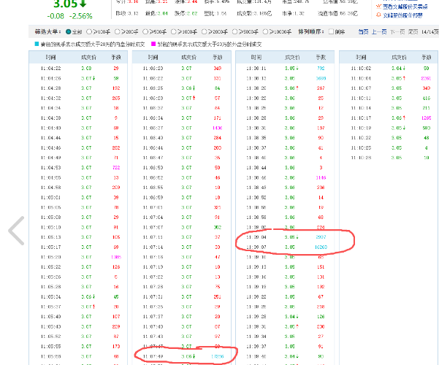Go to the previous image with left chevron
The width and height of the screenshot is (439, 365).
tap(16, 231)
